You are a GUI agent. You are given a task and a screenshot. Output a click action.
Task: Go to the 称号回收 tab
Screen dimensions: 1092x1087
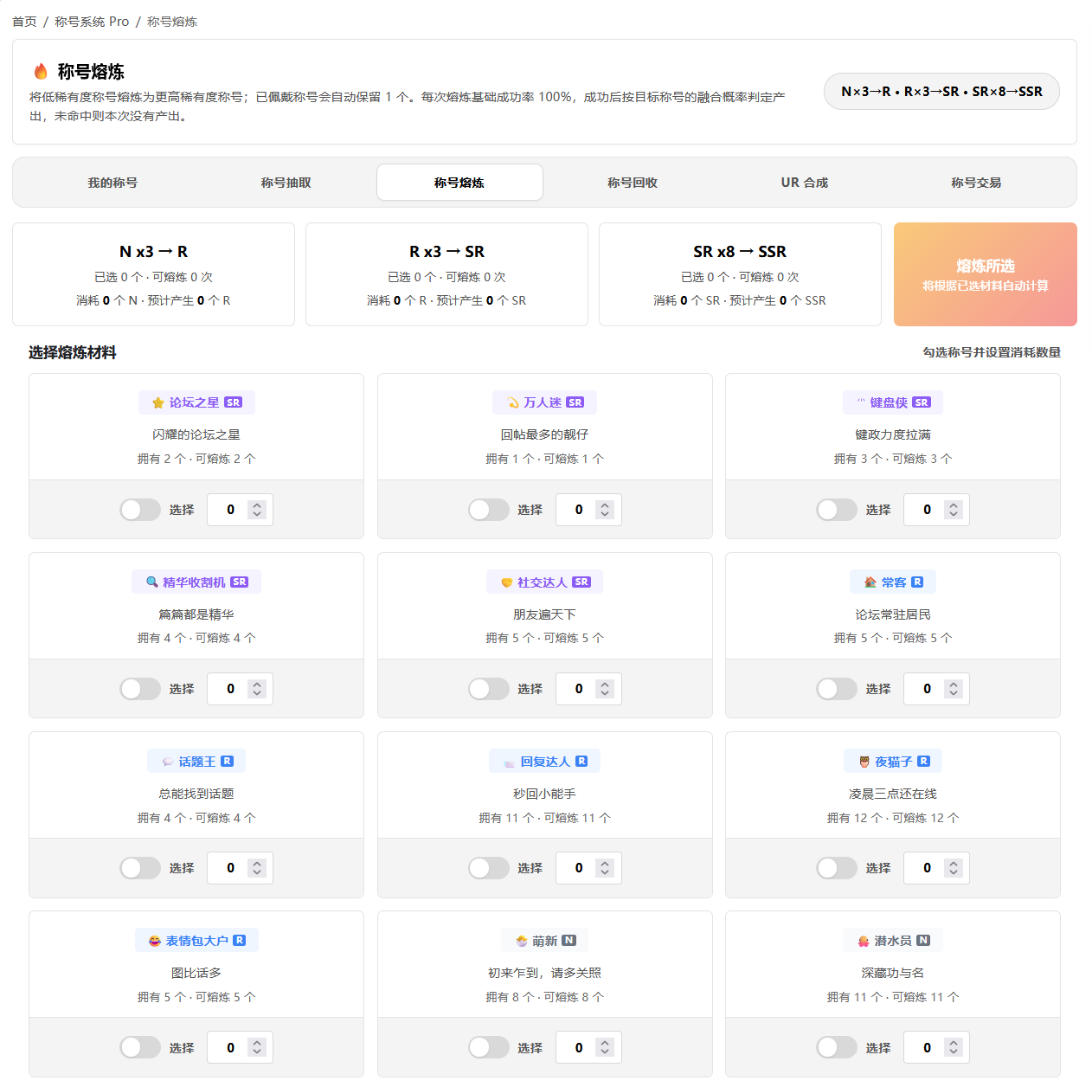633,183
